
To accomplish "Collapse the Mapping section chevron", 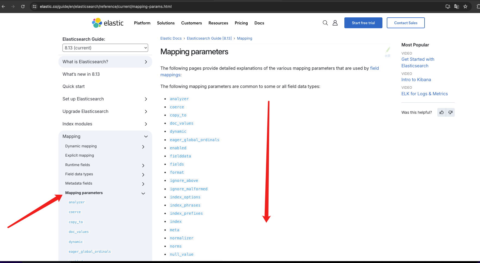I will (x=146, y=137).
